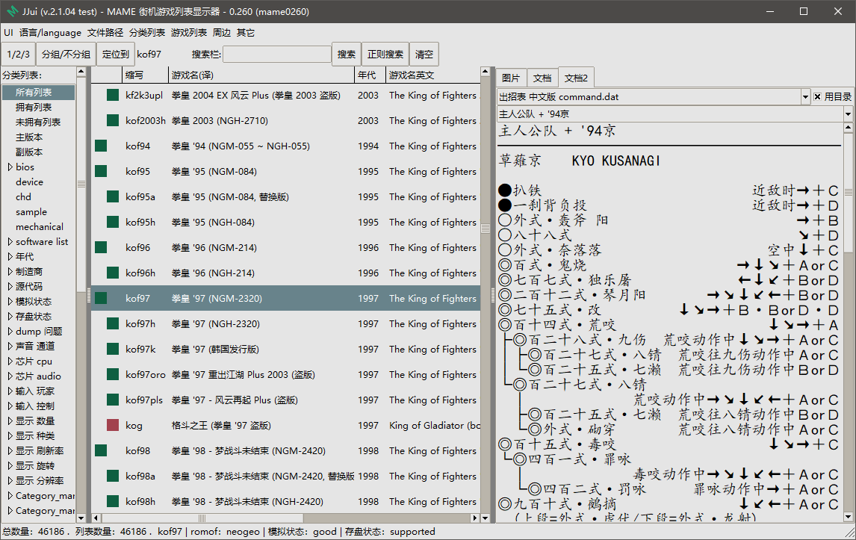
Task: Click the 搜索栏 text input field
Action: [277, 54]
